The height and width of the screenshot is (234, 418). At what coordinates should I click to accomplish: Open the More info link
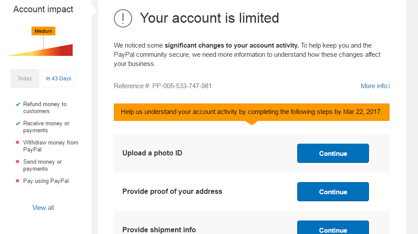tap(374, 86)
